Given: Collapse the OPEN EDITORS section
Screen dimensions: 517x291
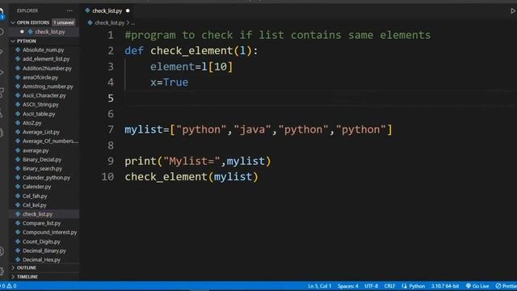Looking at the screenshot, I should coord(13,23).
